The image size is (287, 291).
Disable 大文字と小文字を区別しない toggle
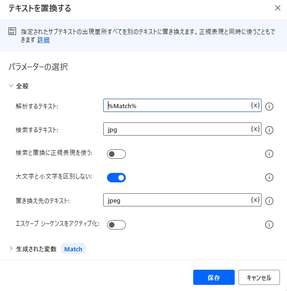coord(116,178)
